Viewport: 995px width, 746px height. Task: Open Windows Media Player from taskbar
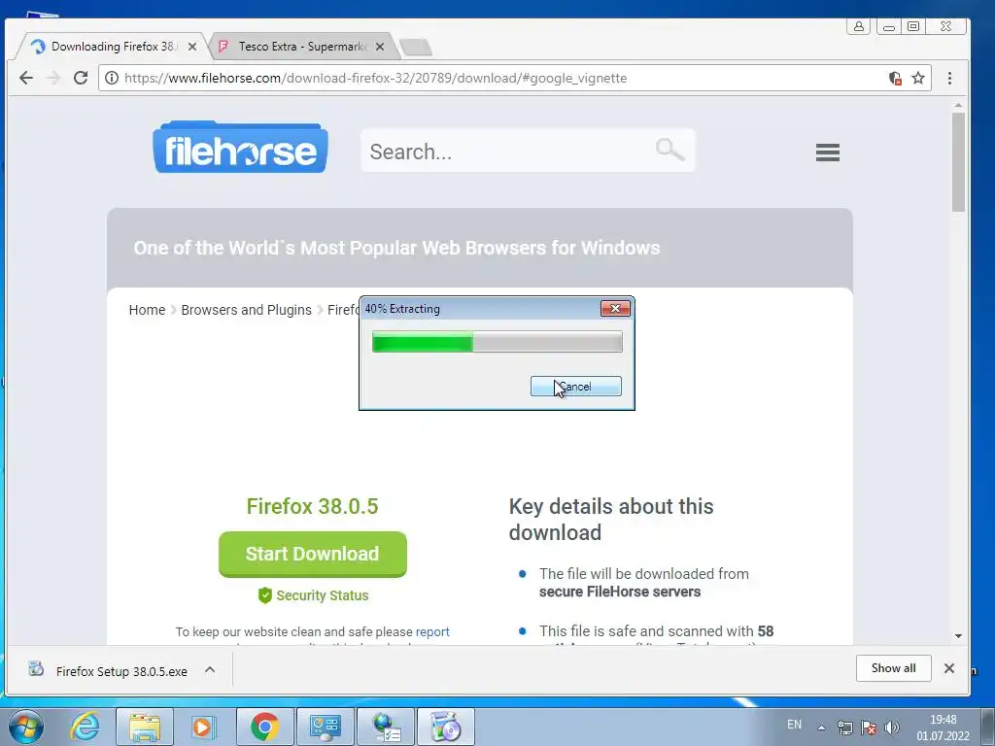pos(203,727)
